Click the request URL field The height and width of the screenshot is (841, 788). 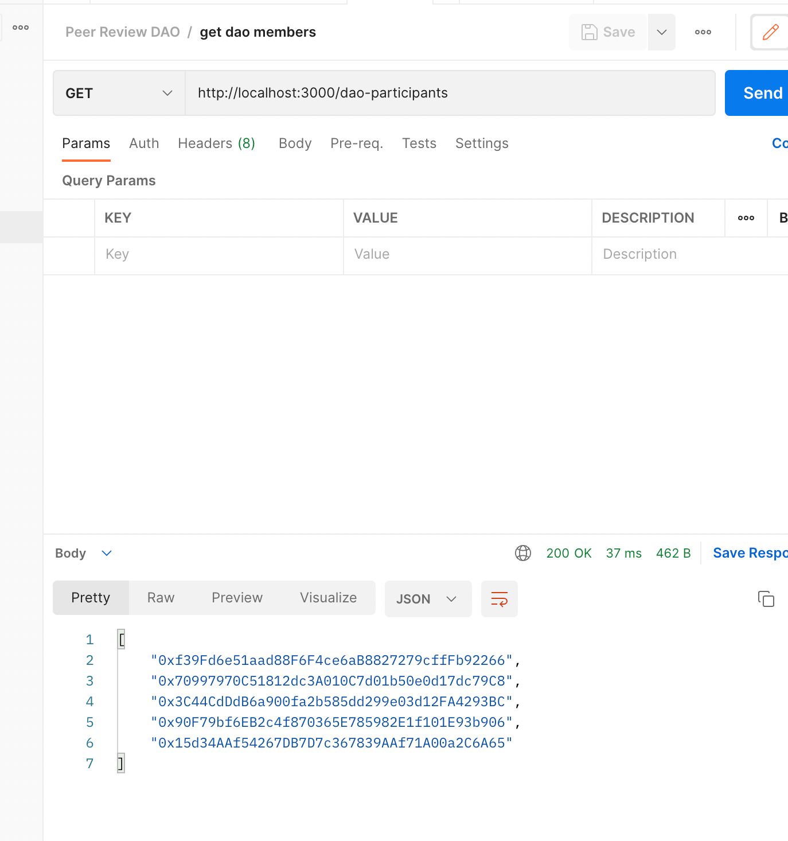[x=450, y=93]
